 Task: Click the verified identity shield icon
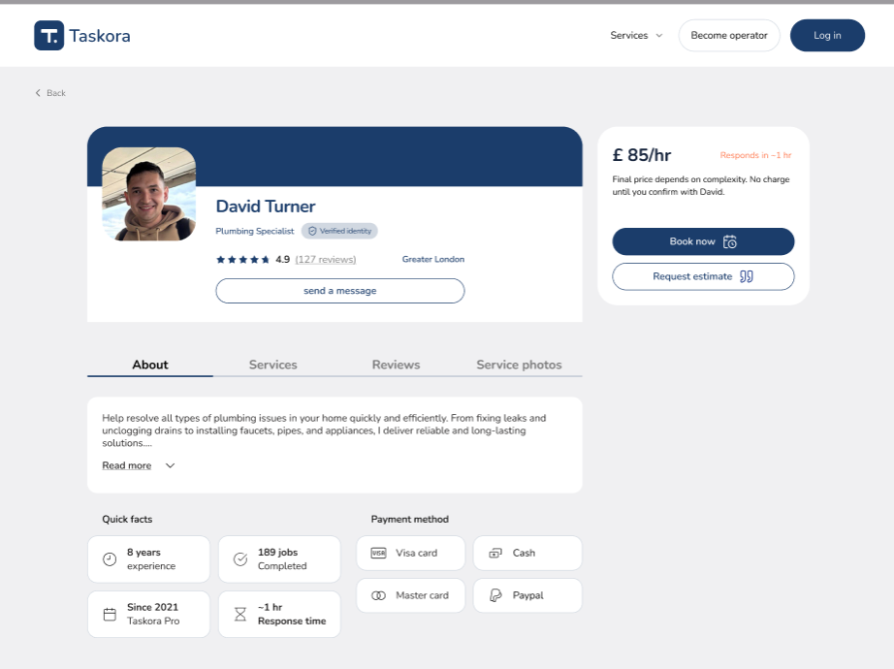pyautogui.click(x=312, y=231)
